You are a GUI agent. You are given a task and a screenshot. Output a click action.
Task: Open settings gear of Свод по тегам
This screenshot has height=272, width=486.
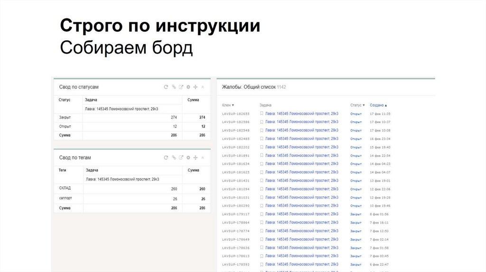(x=188, y=158)
